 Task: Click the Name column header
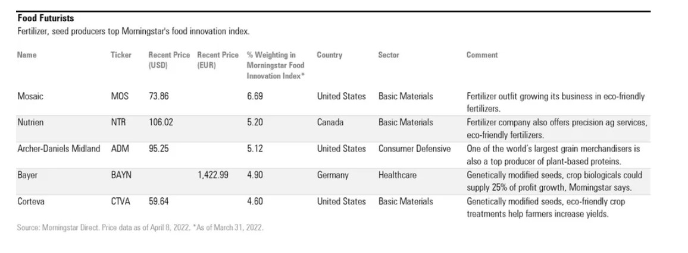tap(27, 55)
